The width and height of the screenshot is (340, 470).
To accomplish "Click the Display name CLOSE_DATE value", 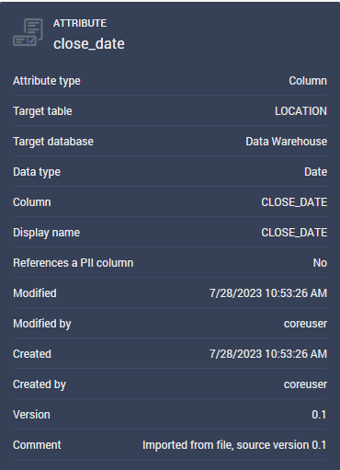I will click(294, 233).
